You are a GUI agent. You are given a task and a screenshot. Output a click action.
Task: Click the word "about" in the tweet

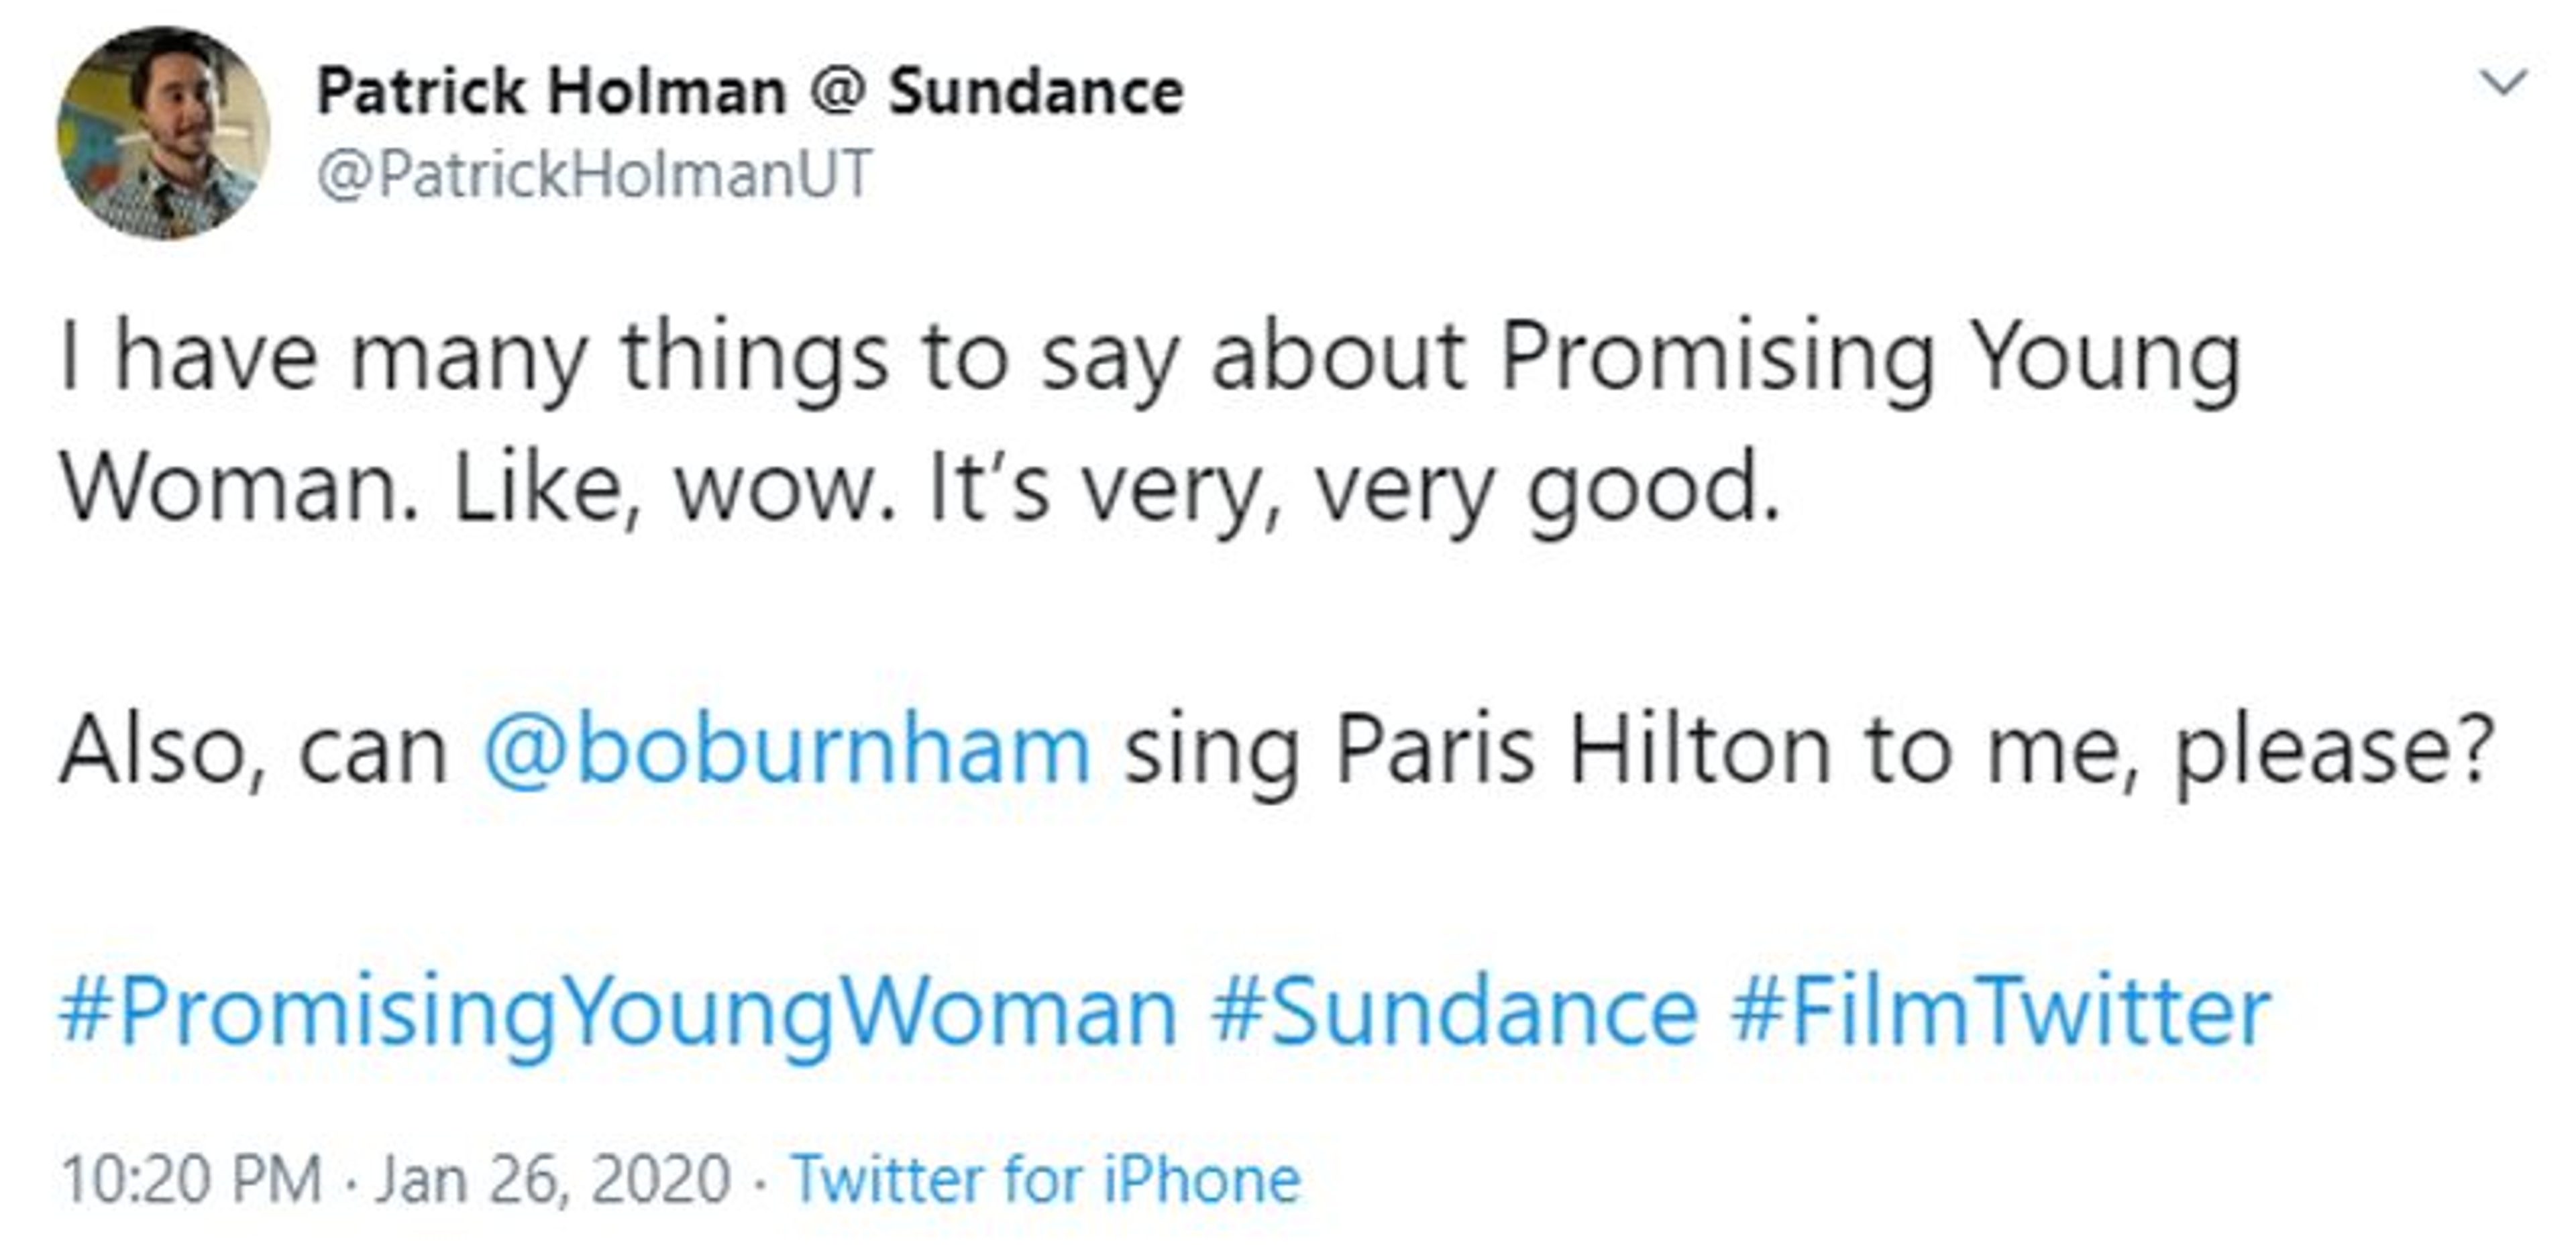click(x=1338, y=358)
